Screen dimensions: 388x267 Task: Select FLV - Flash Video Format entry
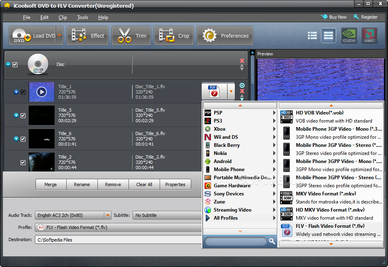click(331, 230)
